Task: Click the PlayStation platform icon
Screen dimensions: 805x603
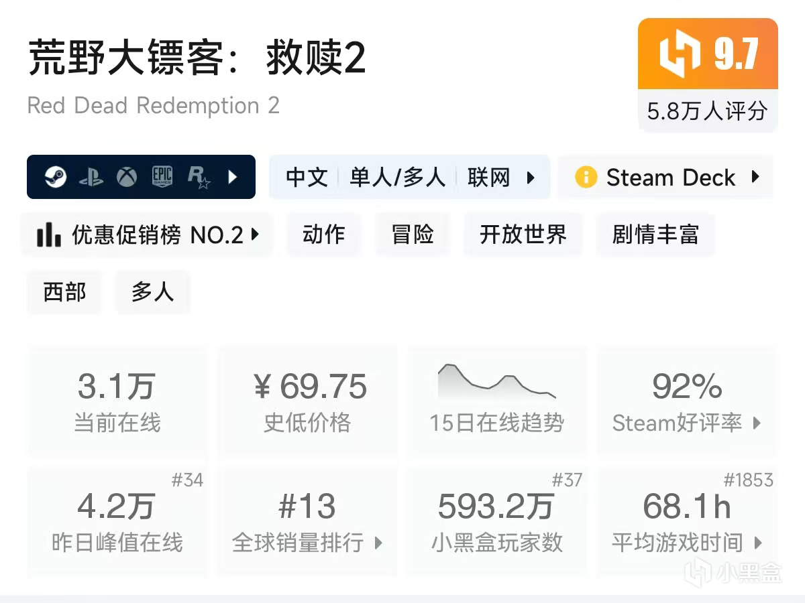Action: click(x=91, y=178)
